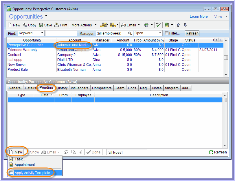The height and width of the screenshot is (181, 235).
Task: Click the Excel export icon
Action: (167, 25)
